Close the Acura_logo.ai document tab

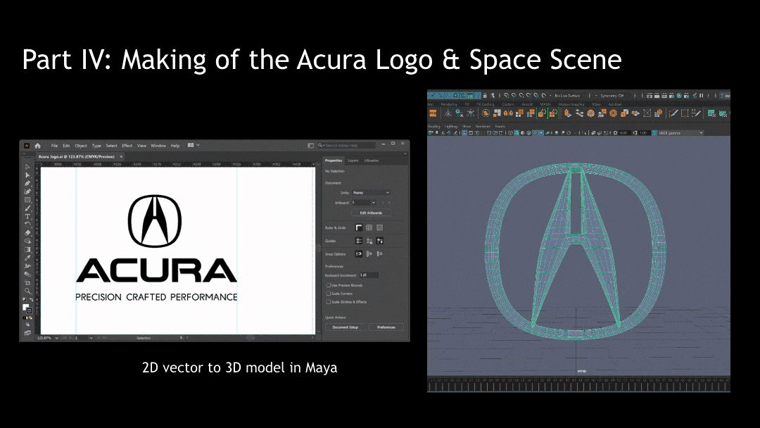point(121,156)
